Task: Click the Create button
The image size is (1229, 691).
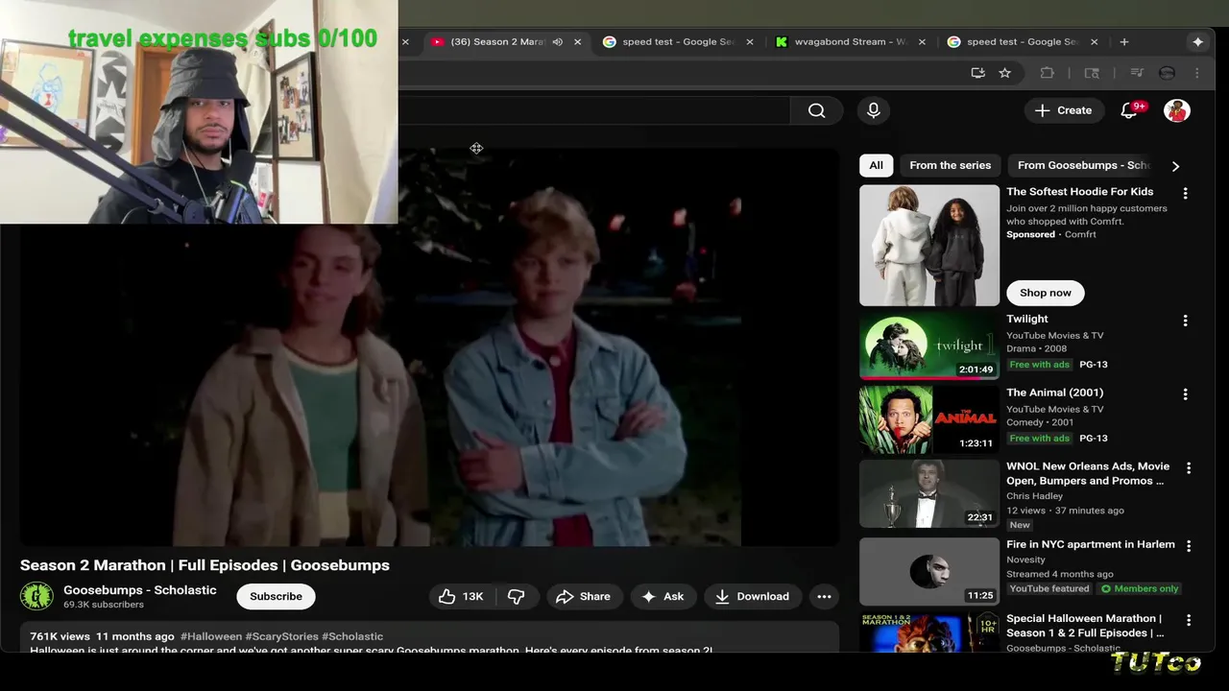Action: (x=1063, y=110)
